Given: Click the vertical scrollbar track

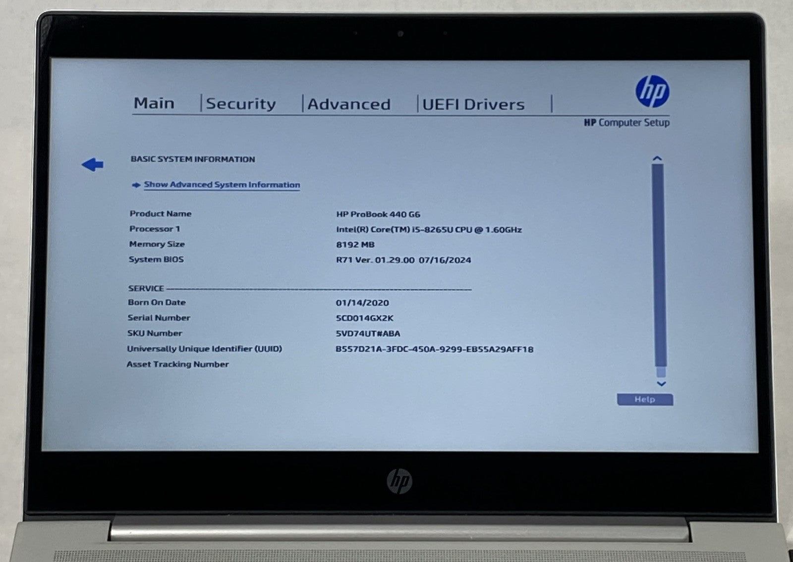Looking at the screenshot, I should point(659,271).
